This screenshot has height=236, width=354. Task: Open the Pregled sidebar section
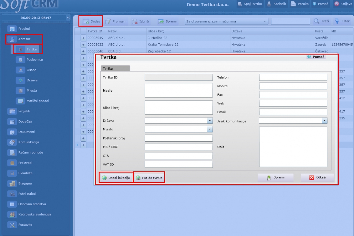point(20,29)
